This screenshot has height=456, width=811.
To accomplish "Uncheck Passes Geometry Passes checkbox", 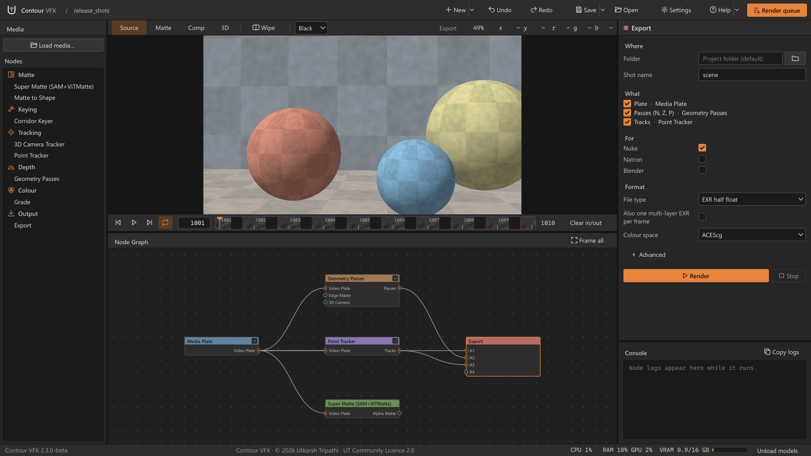I will point(628,112).
